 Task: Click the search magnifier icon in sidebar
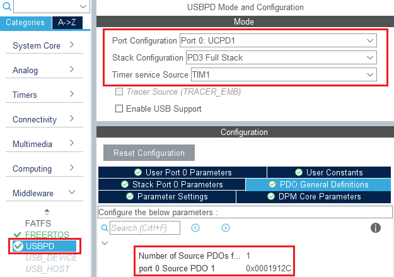(x=7, y=6)
